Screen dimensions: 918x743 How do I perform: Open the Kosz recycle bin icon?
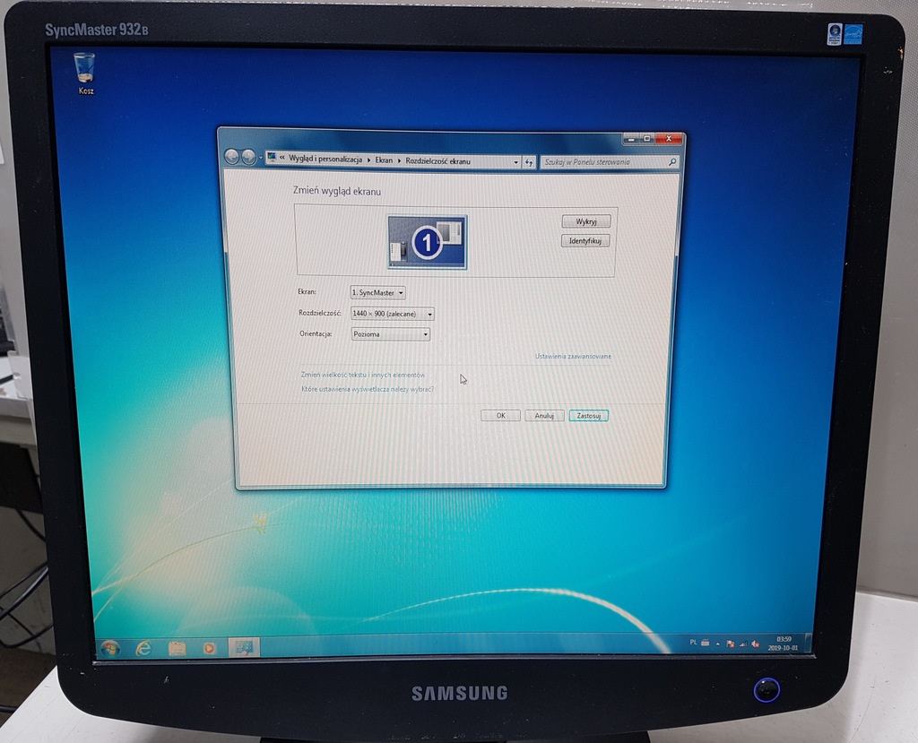point(85,73)
